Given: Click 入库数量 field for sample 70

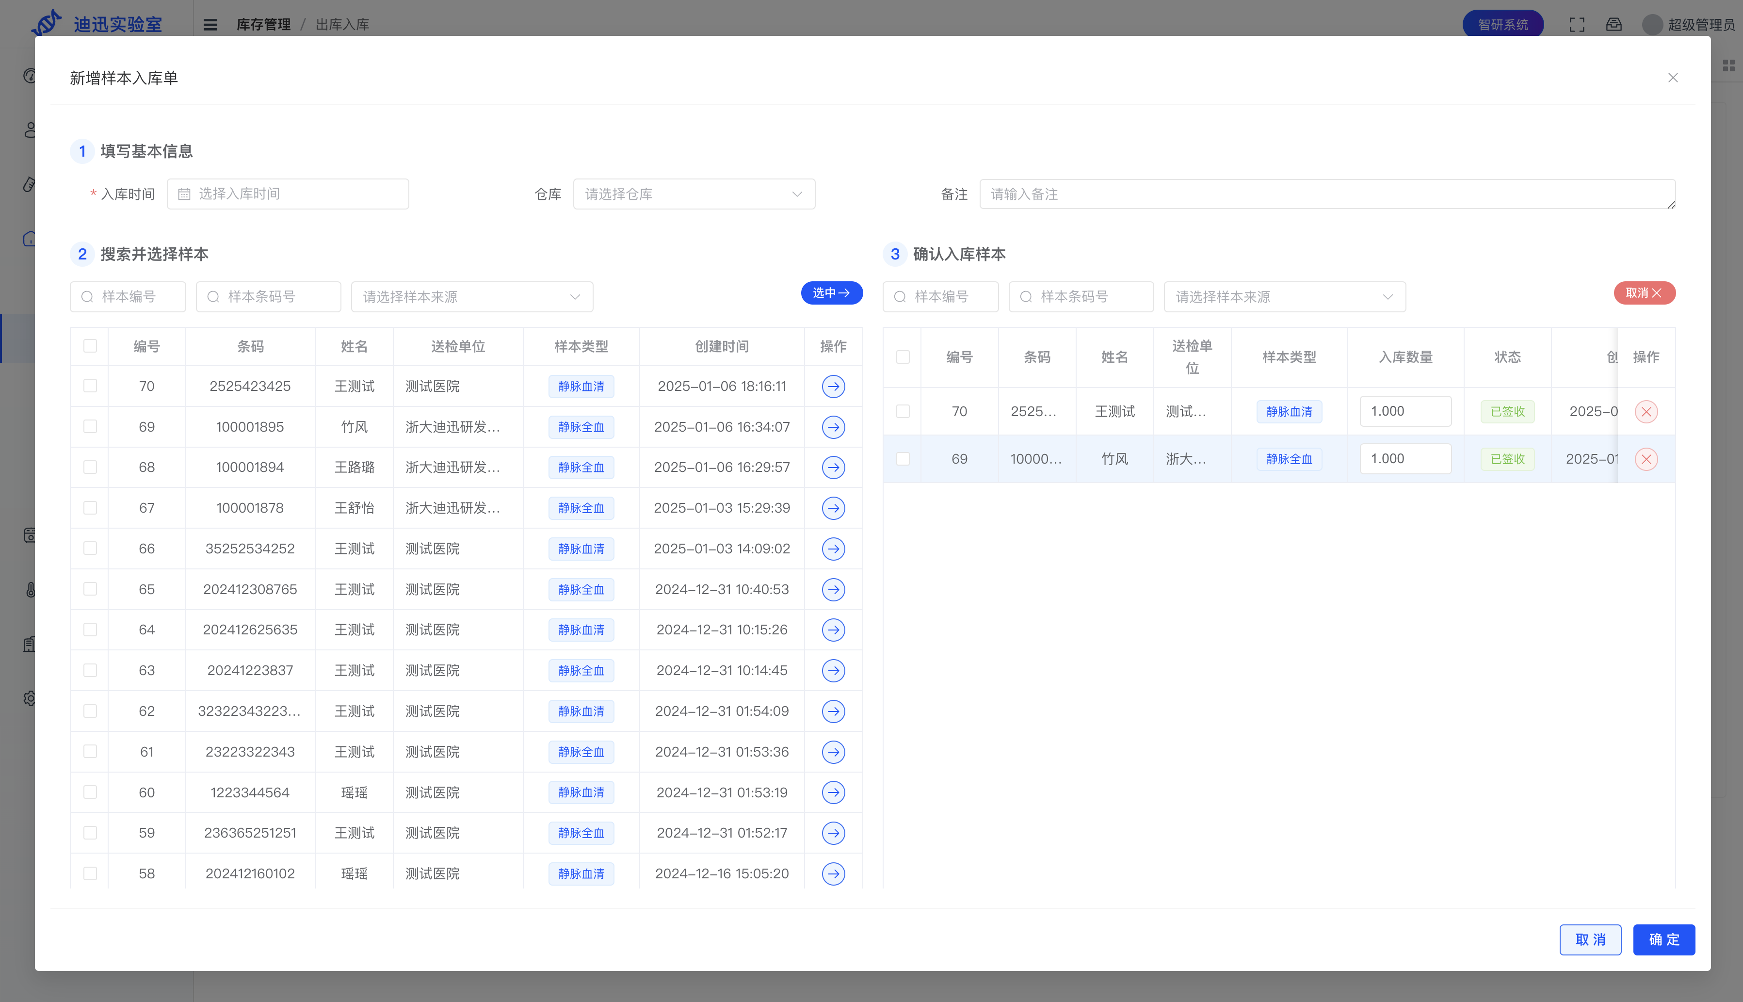Looking at the screenshot, I should pos(1405,411).
